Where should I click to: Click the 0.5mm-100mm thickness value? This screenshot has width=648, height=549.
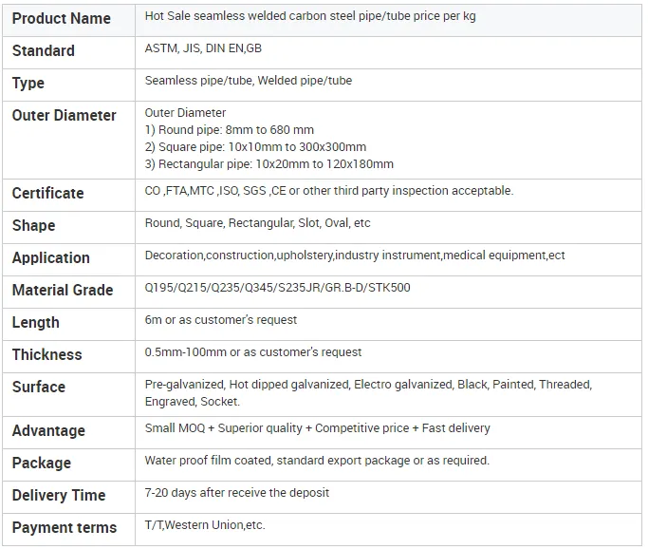(252, 352)
